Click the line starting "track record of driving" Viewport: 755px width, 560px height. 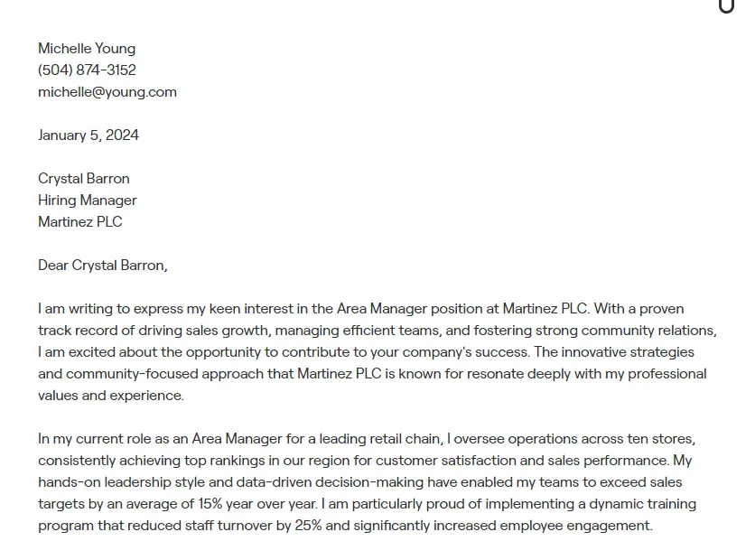click(377, 331)
